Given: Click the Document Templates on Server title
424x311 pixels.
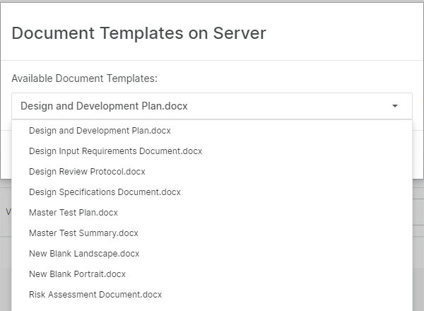Looking at the screenshot, I should pos(139,33).
